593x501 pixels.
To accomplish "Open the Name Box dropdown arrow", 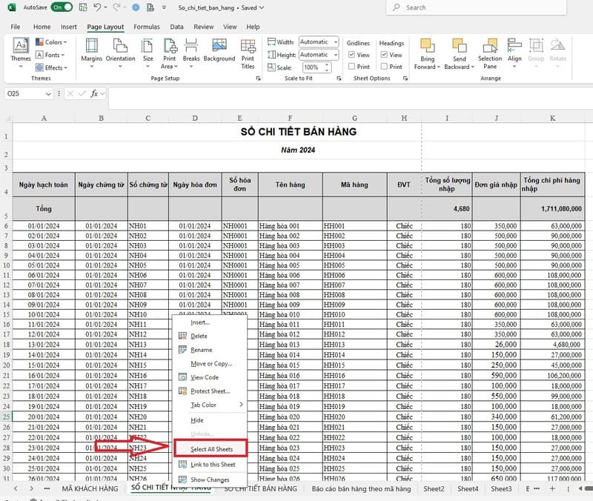I will (x=48, y=94).
